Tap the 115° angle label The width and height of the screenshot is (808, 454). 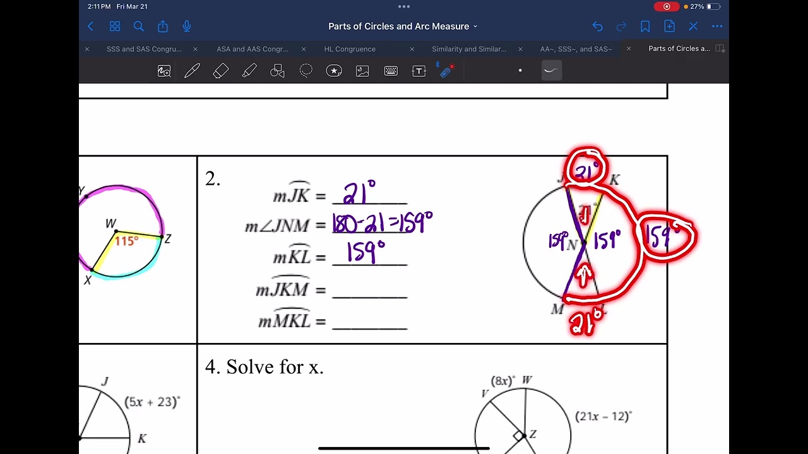point(126,241)
